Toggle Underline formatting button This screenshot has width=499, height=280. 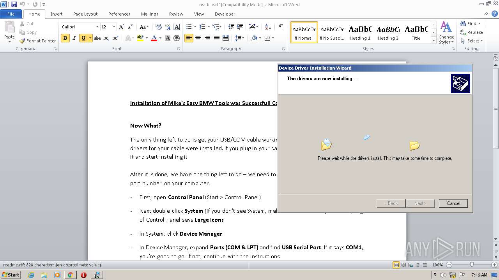[x=83, y=38]
